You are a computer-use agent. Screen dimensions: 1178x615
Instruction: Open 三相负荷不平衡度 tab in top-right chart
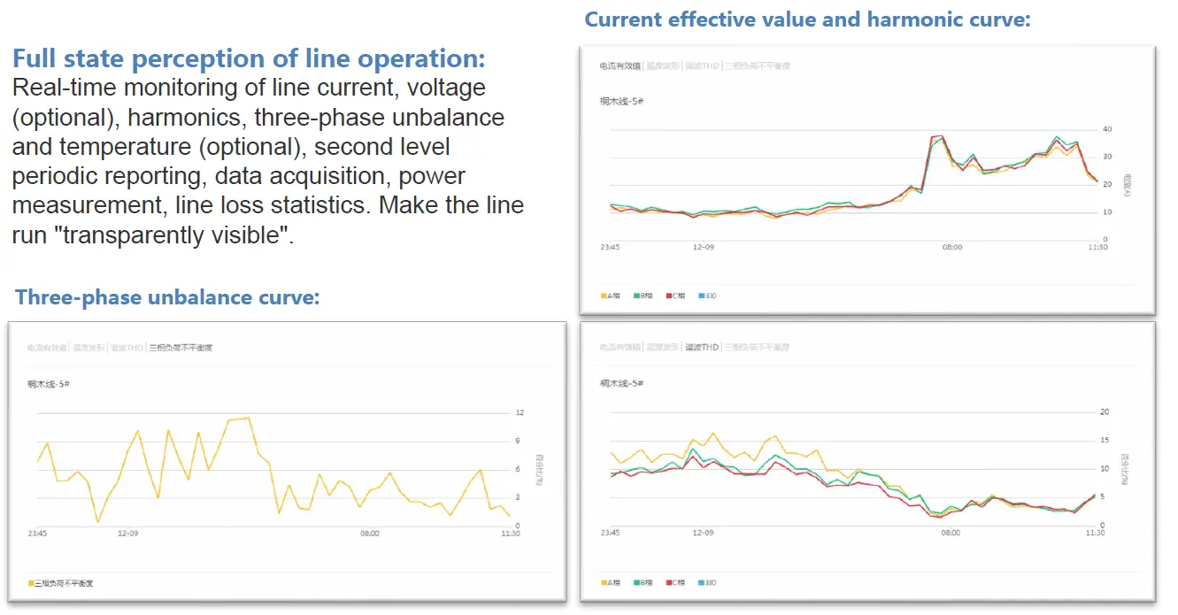click(x=758, y=65)
